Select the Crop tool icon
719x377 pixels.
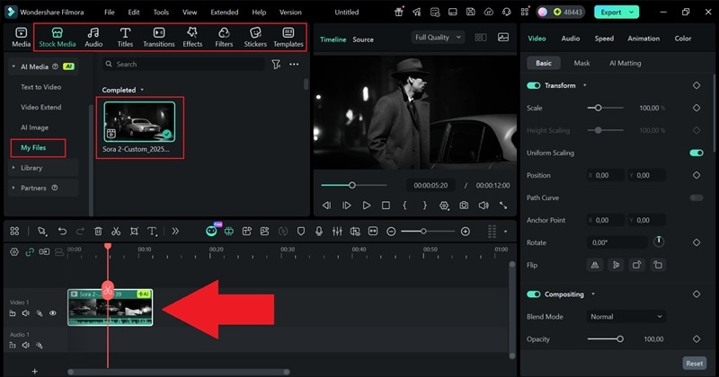click(134, 232)
